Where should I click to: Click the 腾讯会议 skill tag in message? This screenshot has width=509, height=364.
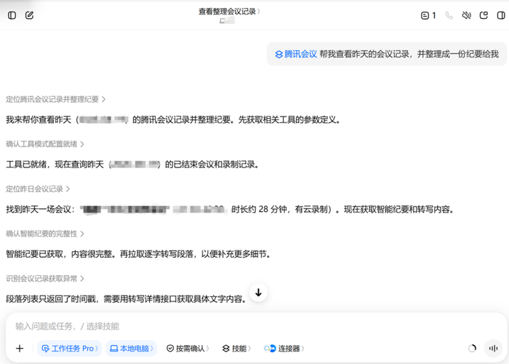pyautogui.click(x=296, y=54)
